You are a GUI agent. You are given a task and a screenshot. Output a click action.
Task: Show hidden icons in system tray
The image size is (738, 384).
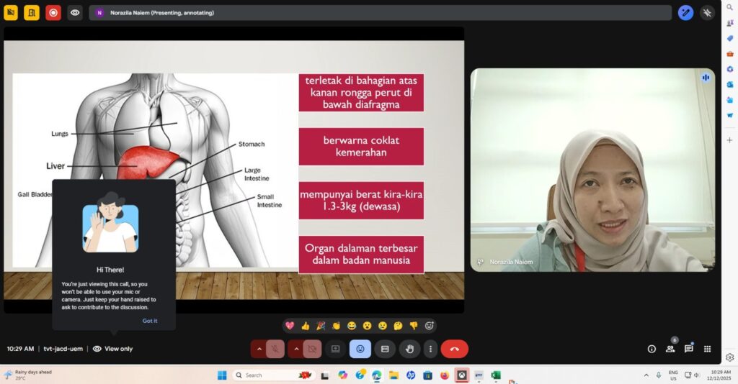[x=645, y=375]
